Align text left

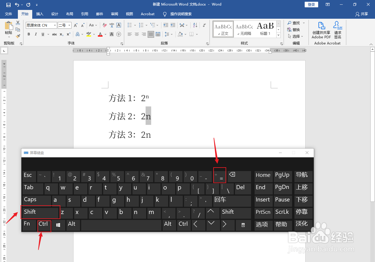[130, 34]
